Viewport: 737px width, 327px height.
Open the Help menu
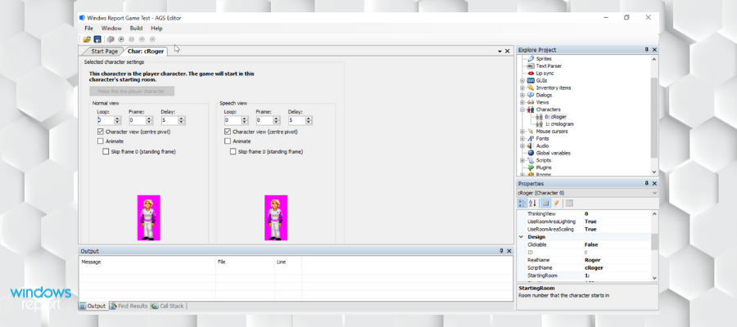click(x=156, y=28)
